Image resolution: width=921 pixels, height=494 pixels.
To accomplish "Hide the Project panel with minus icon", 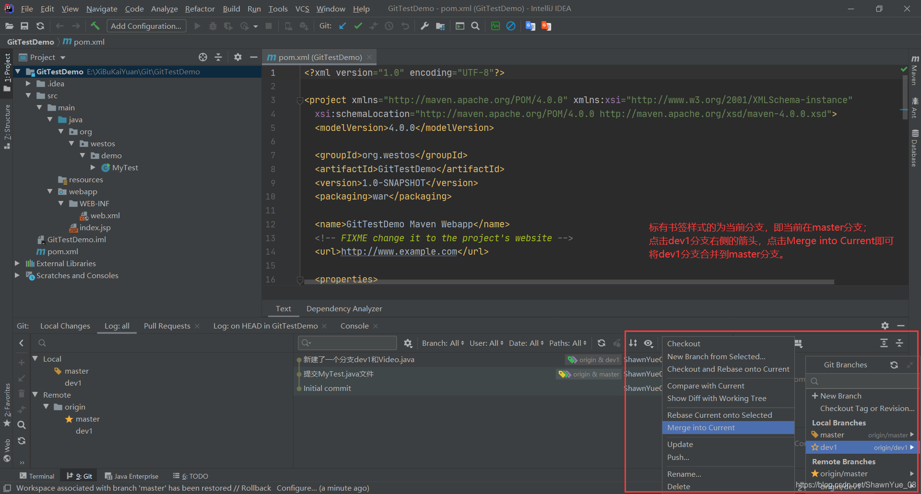I will 254,57.
